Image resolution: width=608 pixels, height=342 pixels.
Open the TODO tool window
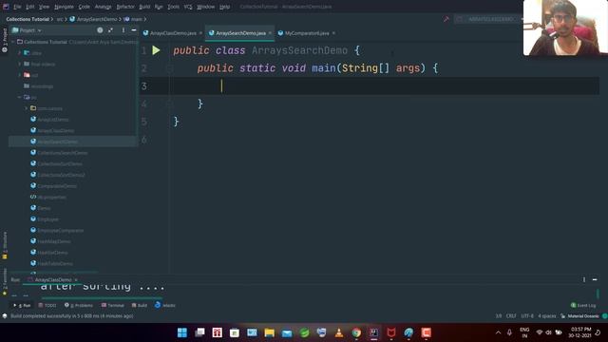point(47,306)
